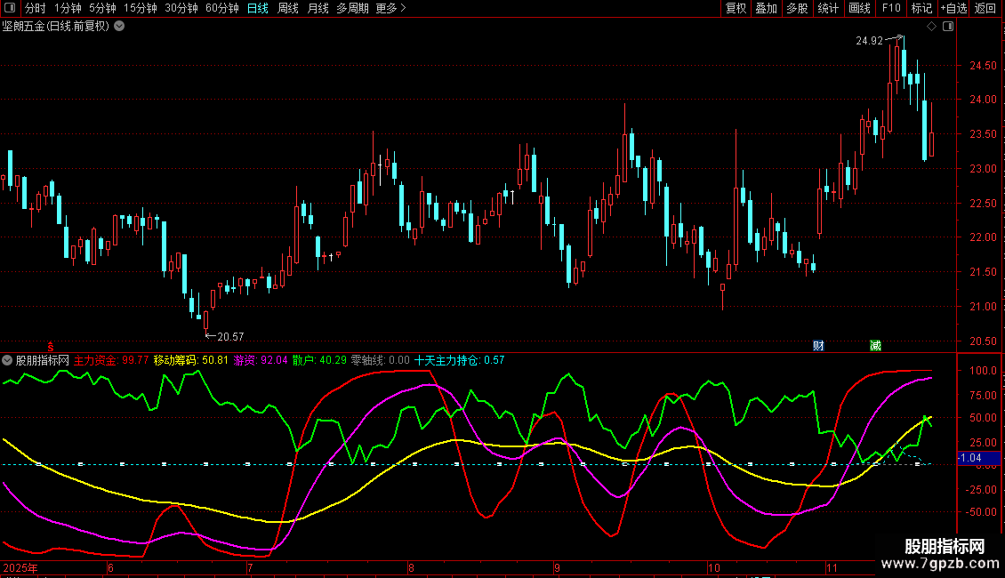Image resolution: width=1005 pixels, height=578 pixels.
Task: Click the 财 financial marker icon
Action: tap(818, 345)
